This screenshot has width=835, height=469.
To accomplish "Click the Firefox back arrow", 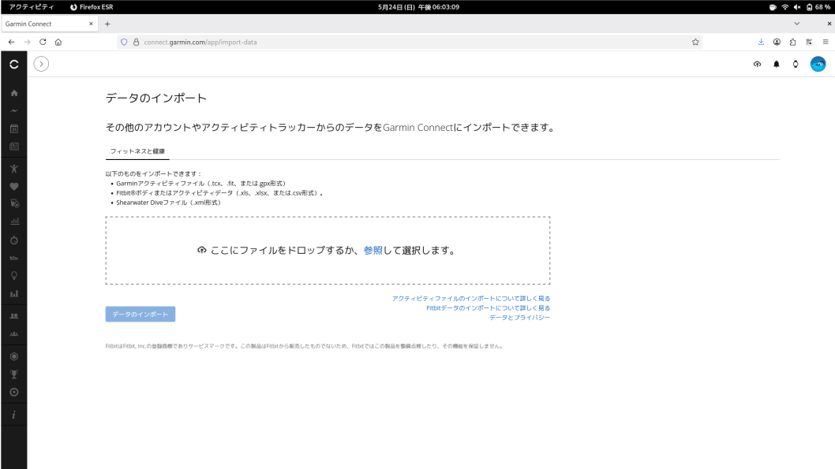I will pos(11,42).
